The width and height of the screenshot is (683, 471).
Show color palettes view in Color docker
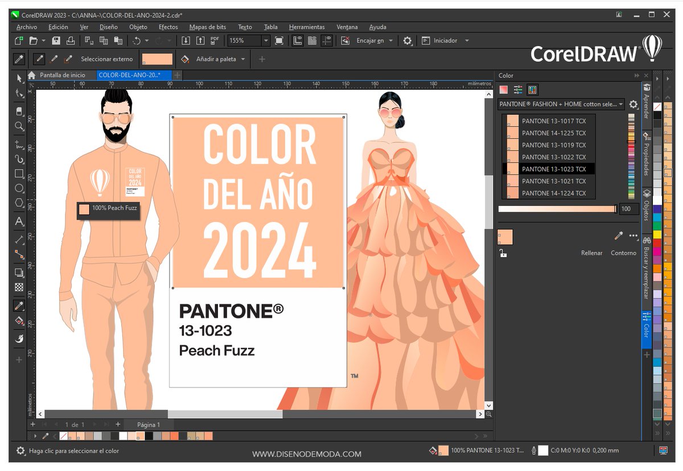tap(532, 89)
